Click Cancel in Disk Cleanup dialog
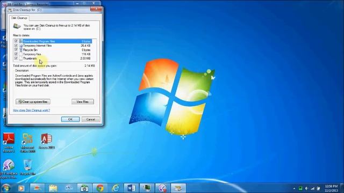 pos(91,119)
